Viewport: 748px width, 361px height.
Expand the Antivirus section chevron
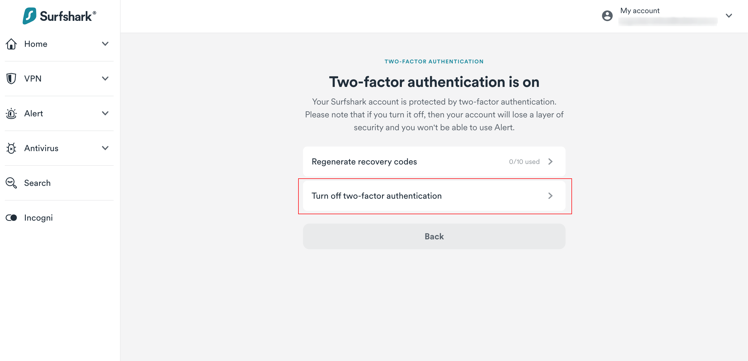[x=105, y=148]
